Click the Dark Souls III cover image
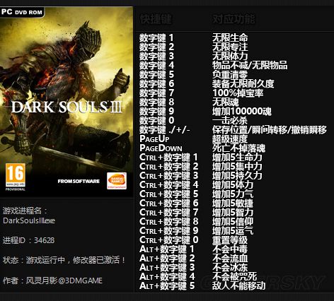334x301 pixels. pos(67,102)
